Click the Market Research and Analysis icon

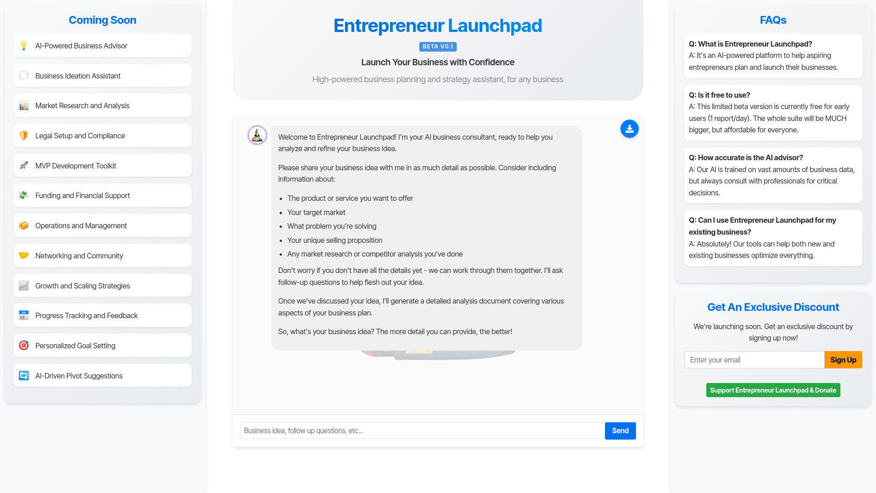[x=24, y=105]
